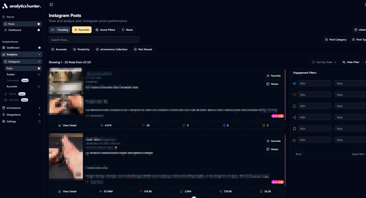Click the comment bubble icon in Engagement Filters
Image resolution: width=366 pixels, height=198 pixels.
294,106
